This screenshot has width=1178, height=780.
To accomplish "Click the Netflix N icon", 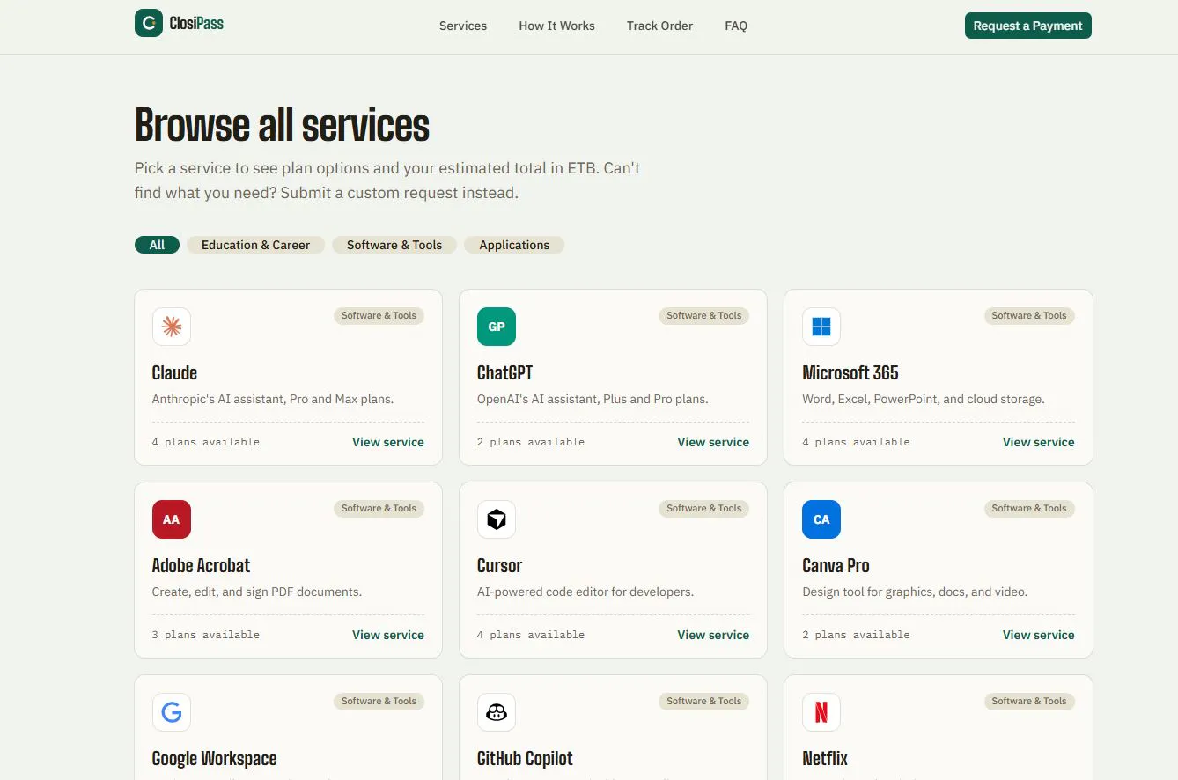I will click(821, 712).
